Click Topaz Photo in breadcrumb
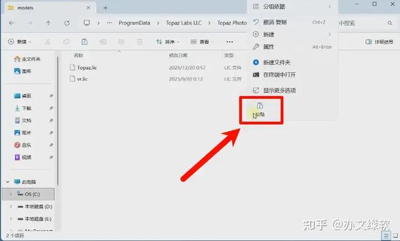Image resolution: width=400 pixels, height=241 pixels. (232, 23)
